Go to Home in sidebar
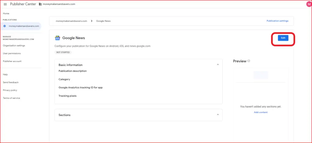This screenshot has height=143, width=312. [x=6, y=13]
